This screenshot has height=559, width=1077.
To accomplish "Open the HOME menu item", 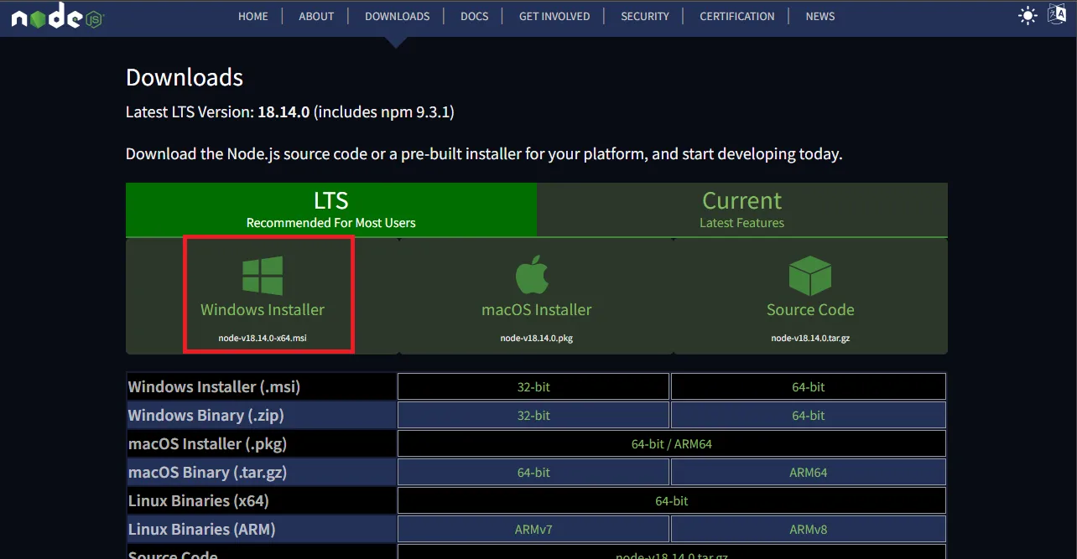I will pyautogui.click(x=253, y=16).
